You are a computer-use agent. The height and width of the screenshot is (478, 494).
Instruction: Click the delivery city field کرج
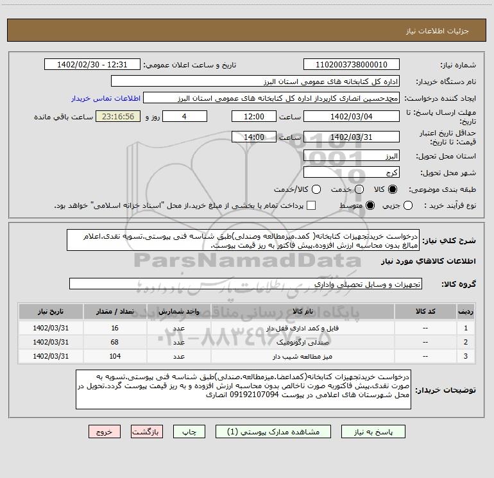pyautogui.click(x=352, y=173)
